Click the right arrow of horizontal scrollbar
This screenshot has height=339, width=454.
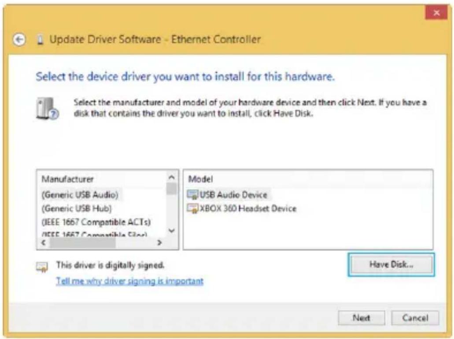click(159, 243)
